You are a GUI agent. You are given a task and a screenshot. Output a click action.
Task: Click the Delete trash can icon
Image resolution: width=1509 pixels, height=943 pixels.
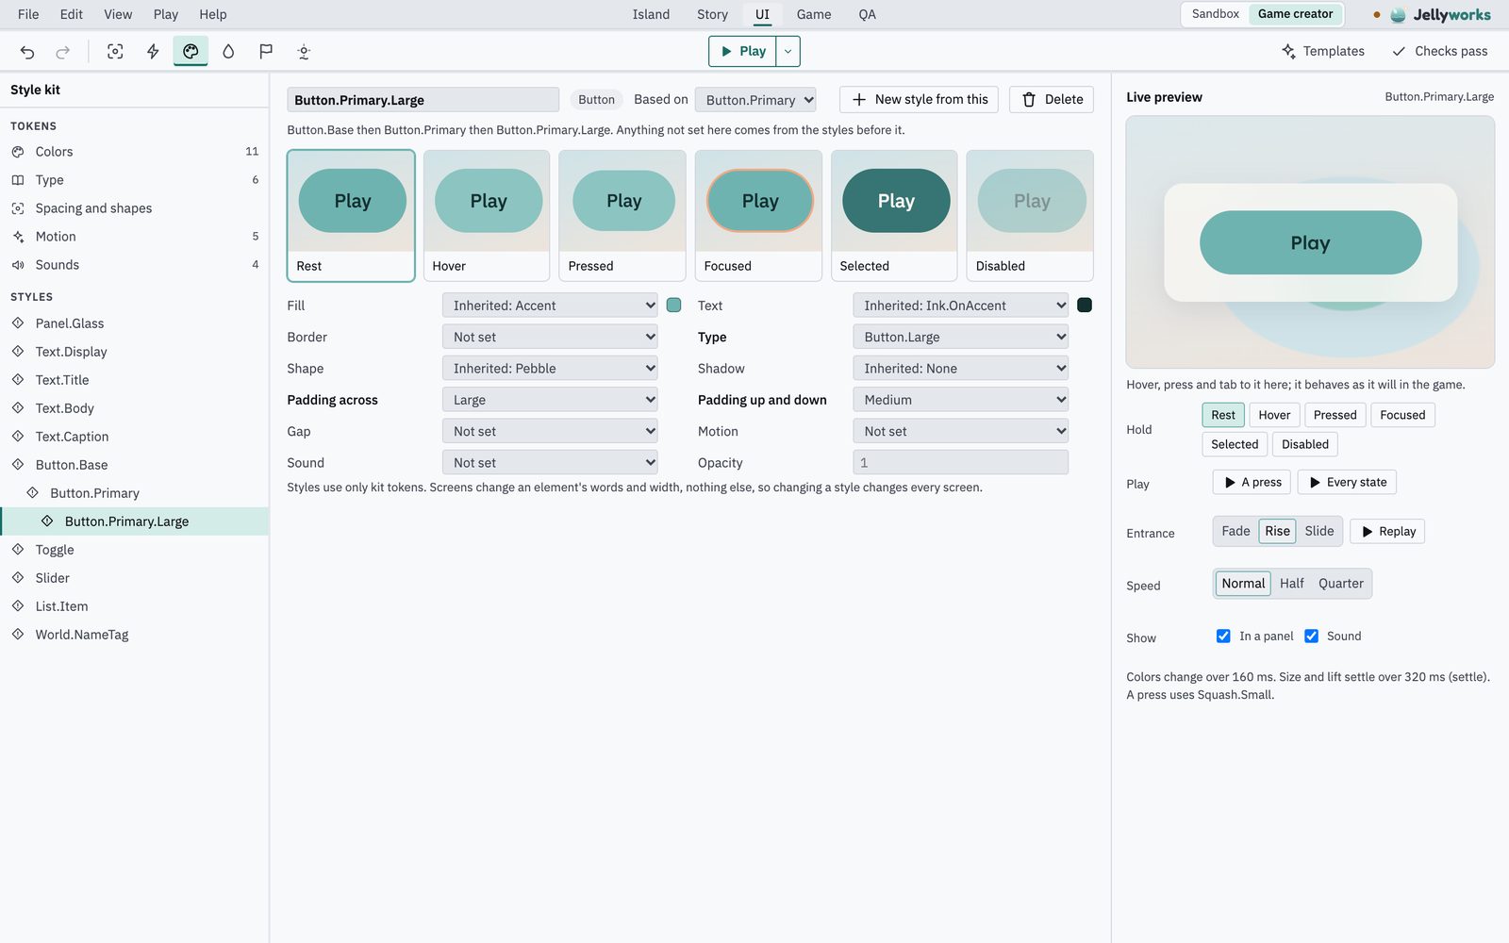coord(1029,100)
